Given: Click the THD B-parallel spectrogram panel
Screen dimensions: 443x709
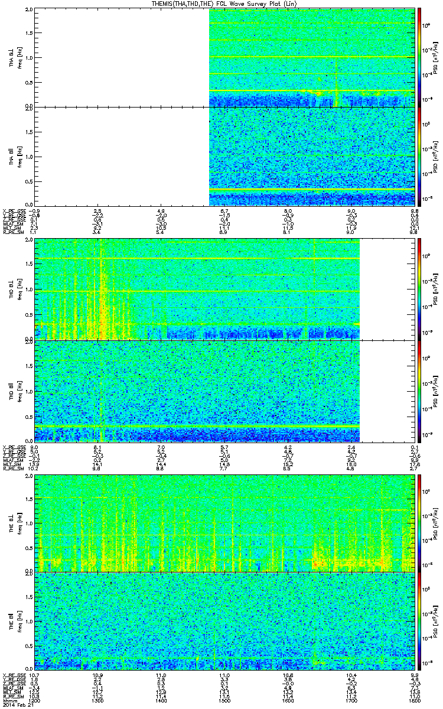Looking at the screenshot, I should [197, 391].
